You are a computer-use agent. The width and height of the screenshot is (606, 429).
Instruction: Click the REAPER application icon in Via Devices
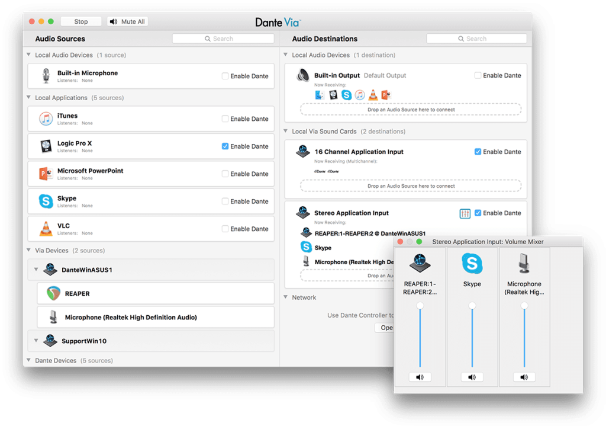click(x=53, y=293)
